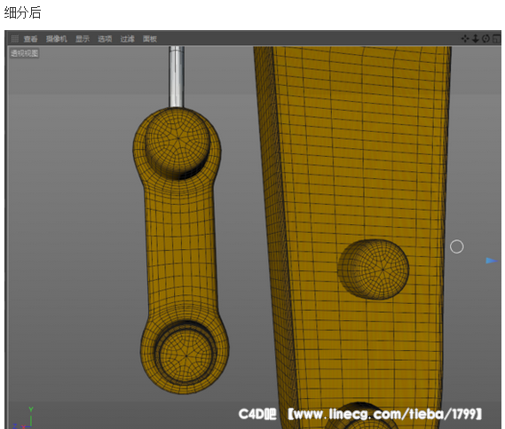Viewport: 505px width, 429px height.
Task: Open the 摄像机 (Cameras) viewport menu
Action: (x=57, y=39)
